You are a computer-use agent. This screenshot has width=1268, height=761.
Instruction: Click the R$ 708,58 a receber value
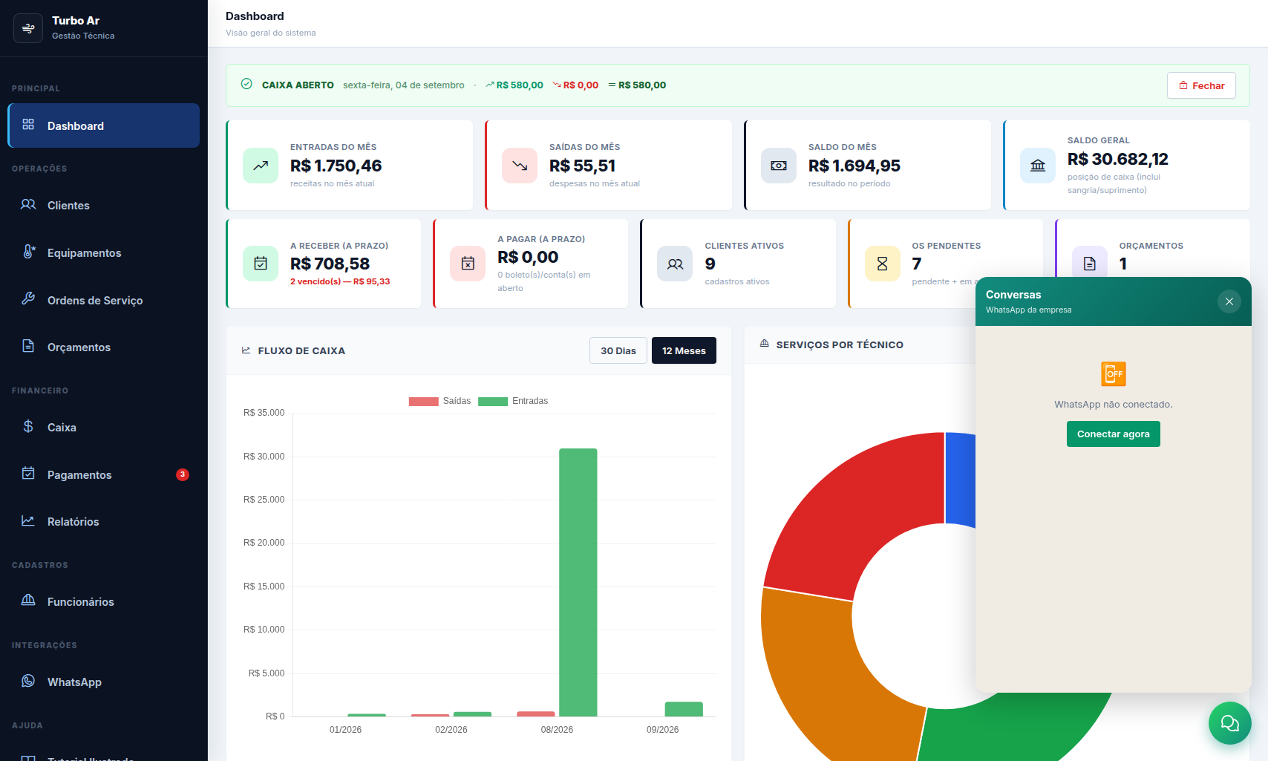tap(330, 264)
